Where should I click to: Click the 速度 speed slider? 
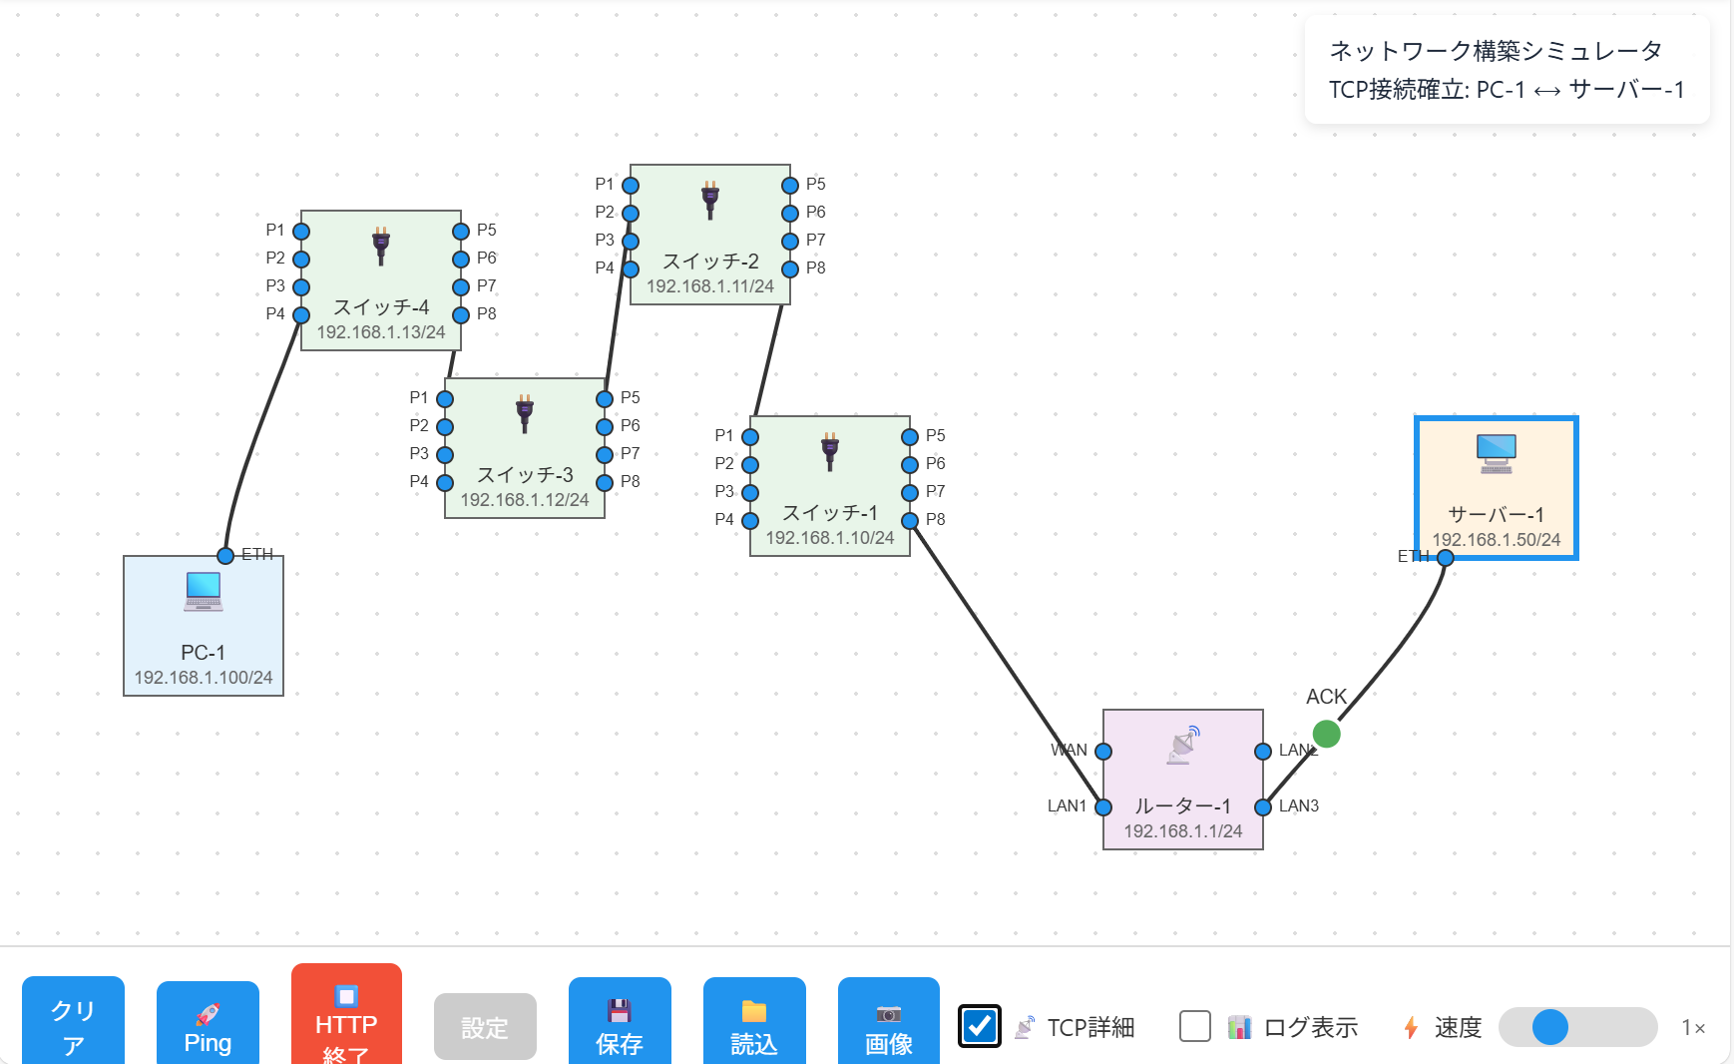[x=1577, y=1026]
